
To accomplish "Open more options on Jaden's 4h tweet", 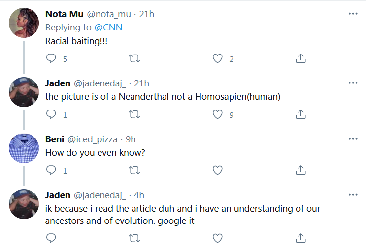I will (x=353, y=195).
